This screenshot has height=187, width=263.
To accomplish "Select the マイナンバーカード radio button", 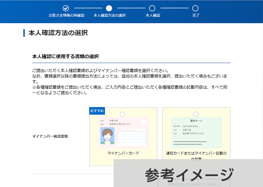I will (x=122, y=114).
